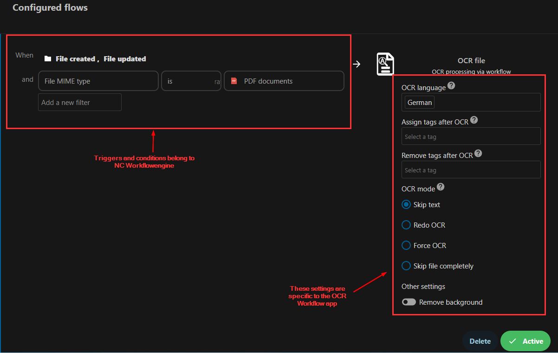Click the OCR file title
Image resolution: width=558 pixels, height=353 pixels.
[x=471, y=61]
